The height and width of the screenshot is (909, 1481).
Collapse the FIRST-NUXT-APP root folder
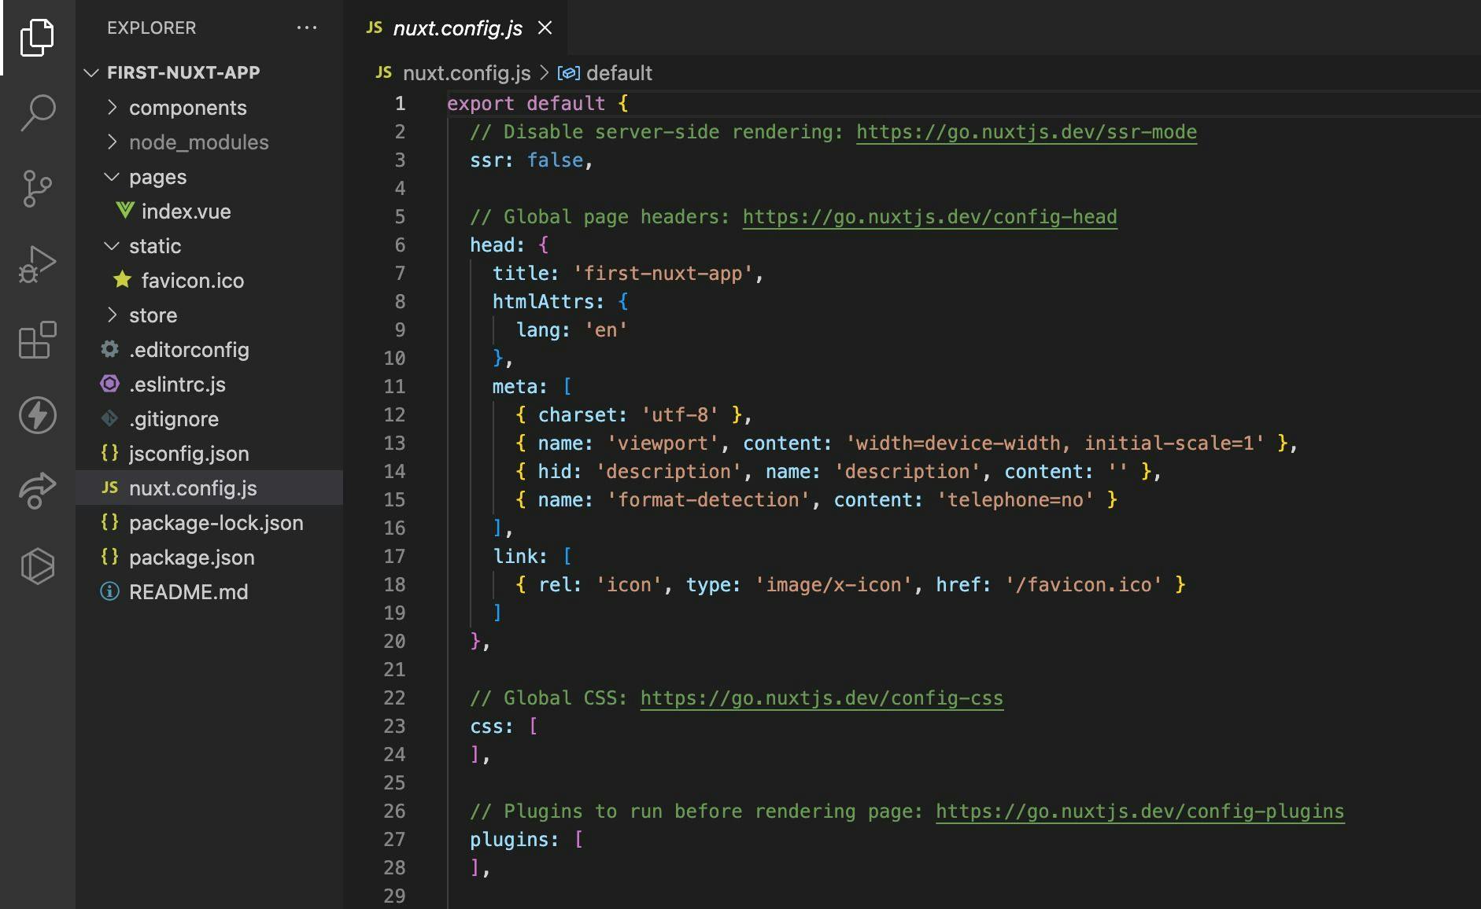[91, 72]
